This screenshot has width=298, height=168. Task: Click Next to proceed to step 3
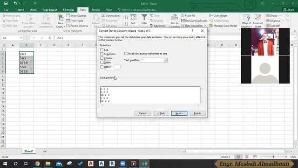tap(179, 113)
